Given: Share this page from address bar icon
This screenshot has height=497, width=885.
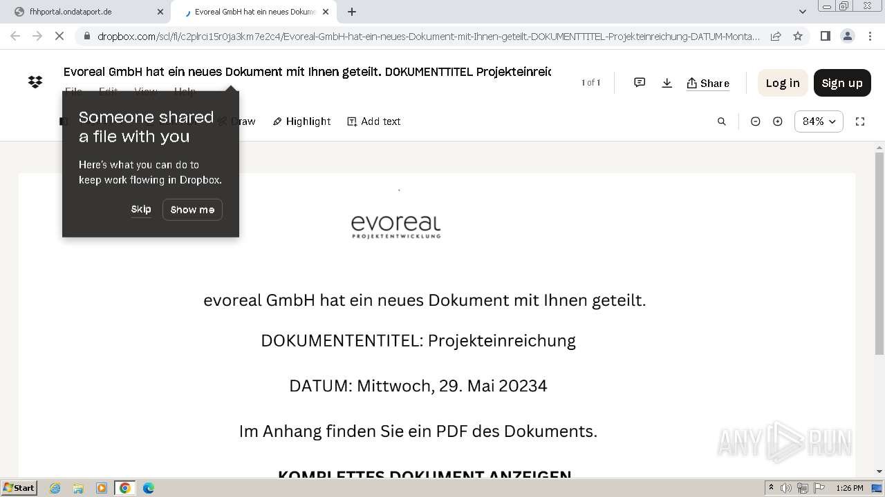Looking at the screenshot, I should (x=776, y=36).
